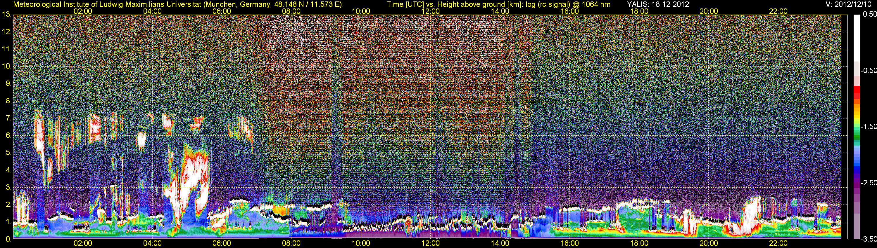Click the '18:00' label on the bottom time axis
The height and width of the screenshot is (248, 877).
point(639,243)
